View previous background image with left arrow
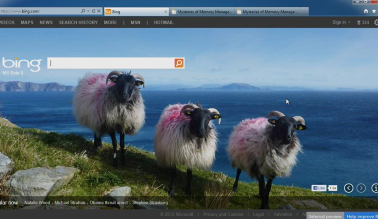The width and height of the screenshot is (378, 219). coord(348,188)
